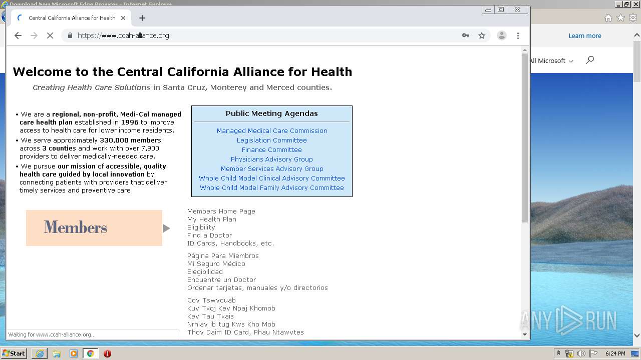Click the Members banner image
Viewport: 641px width, 360px height.
click(94, 228)
